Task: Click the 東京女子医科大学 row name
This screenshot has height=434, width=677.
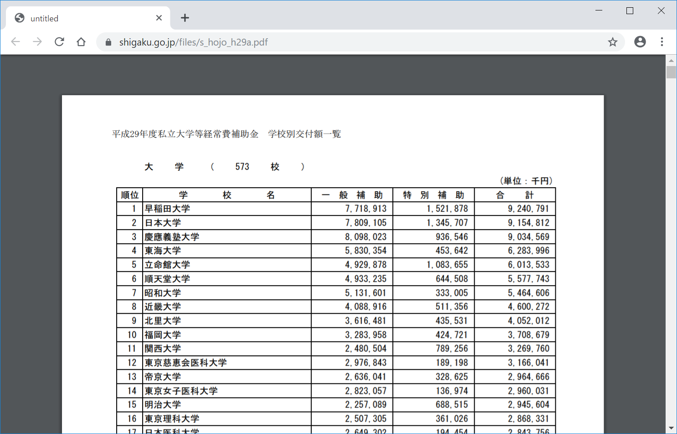Action: 181,391
